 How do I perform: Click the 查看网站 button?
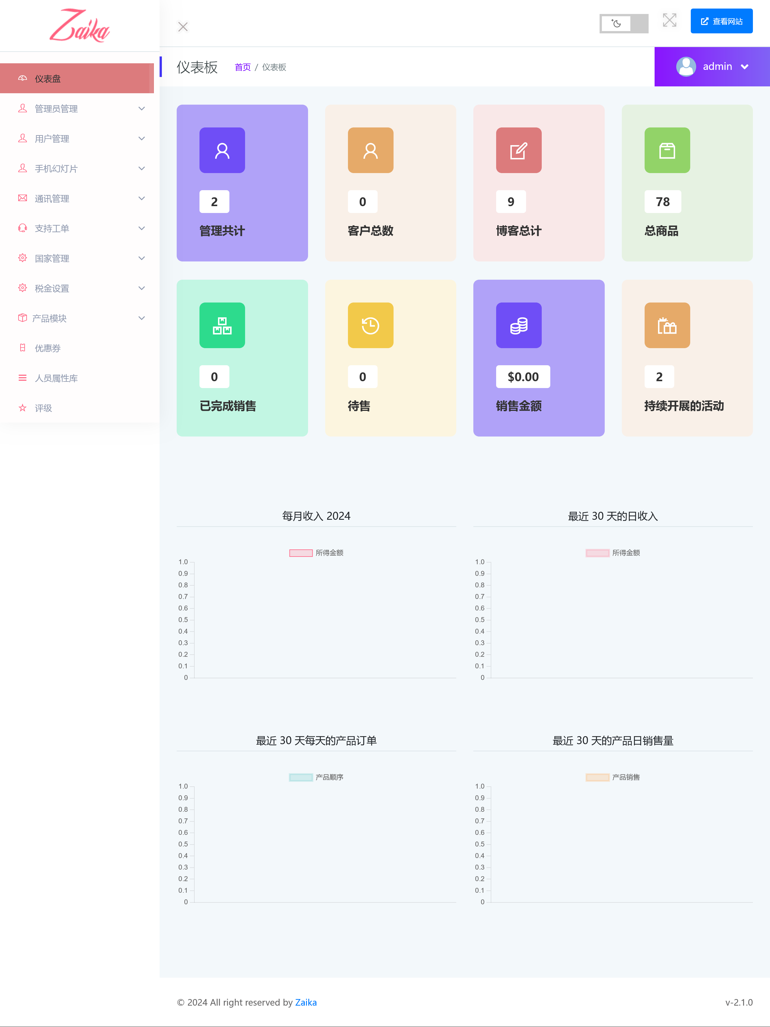click(721, 21)
